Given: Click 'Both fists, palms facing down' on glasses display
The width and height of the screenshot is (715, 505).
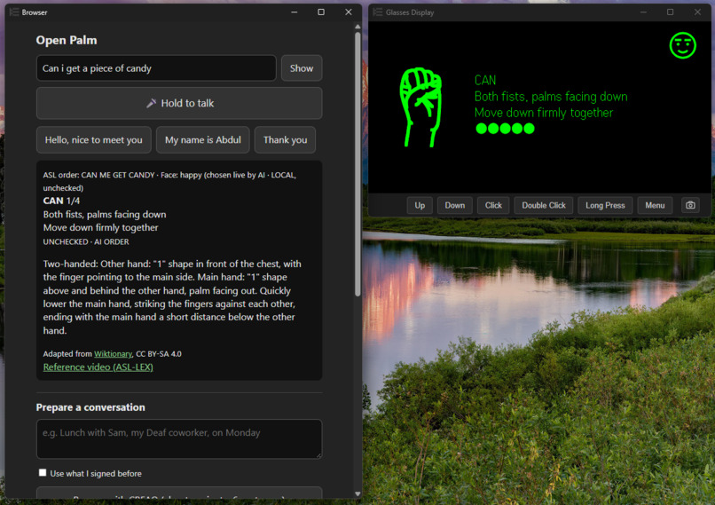Looking at the screenshot, I should pyautogui.click(x=551, y=97).
